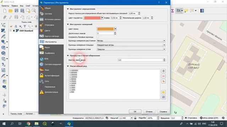
Task: Open the Единицы измерения углов dropdown
Action: pyautogui.click(x=131, y=49)
